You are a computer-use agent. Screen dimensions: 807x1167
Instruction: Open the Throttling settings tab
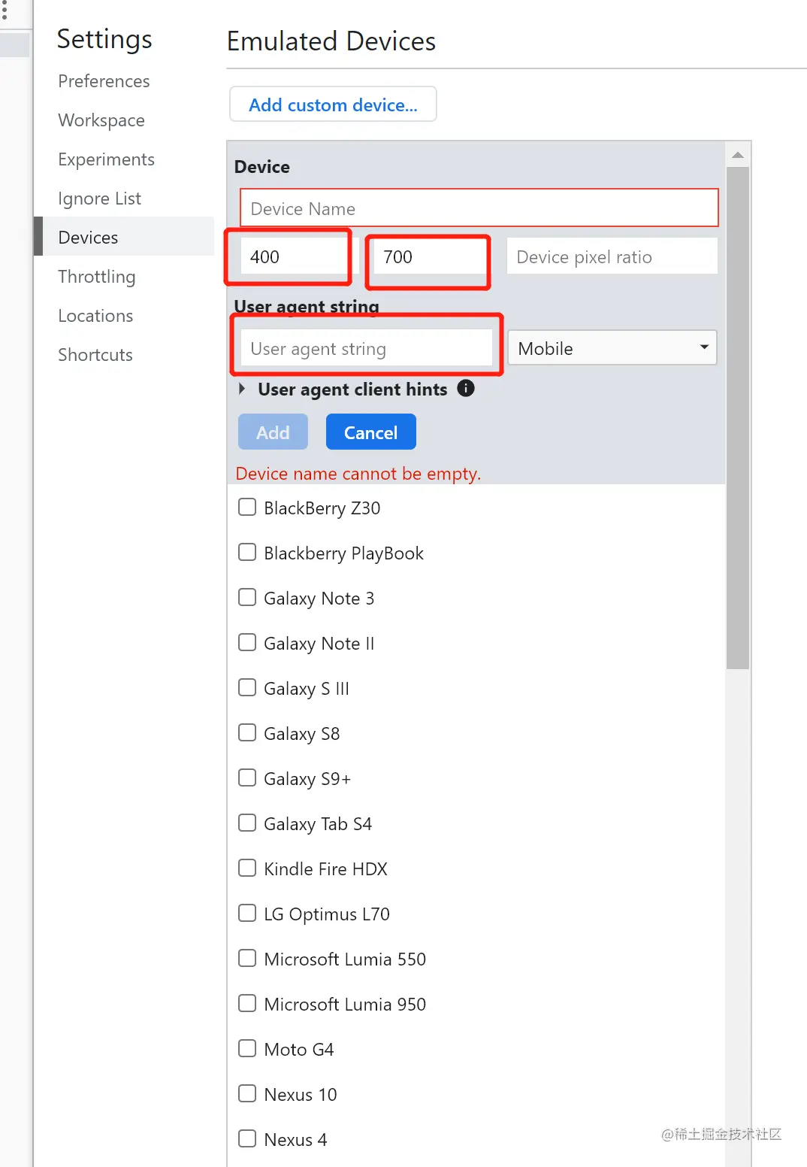pyautogui.click(x=97, y=277)
